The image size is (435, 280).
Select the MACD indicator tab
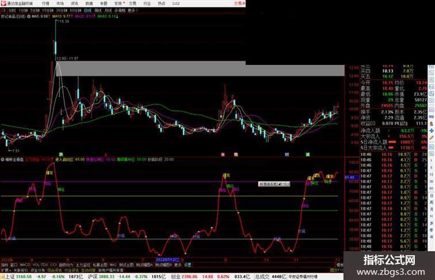point(25,265)
